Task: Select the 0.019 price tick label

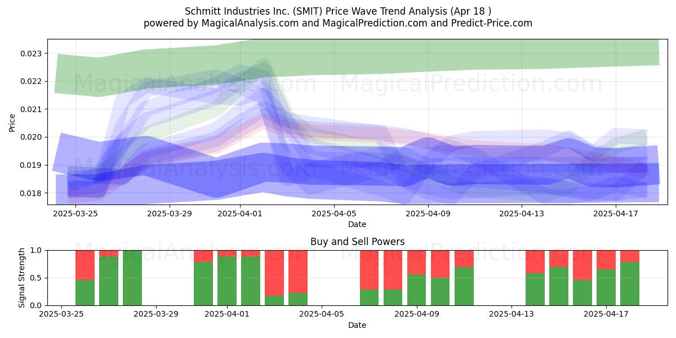Action: pyautogui.click(x=32, y=165)
